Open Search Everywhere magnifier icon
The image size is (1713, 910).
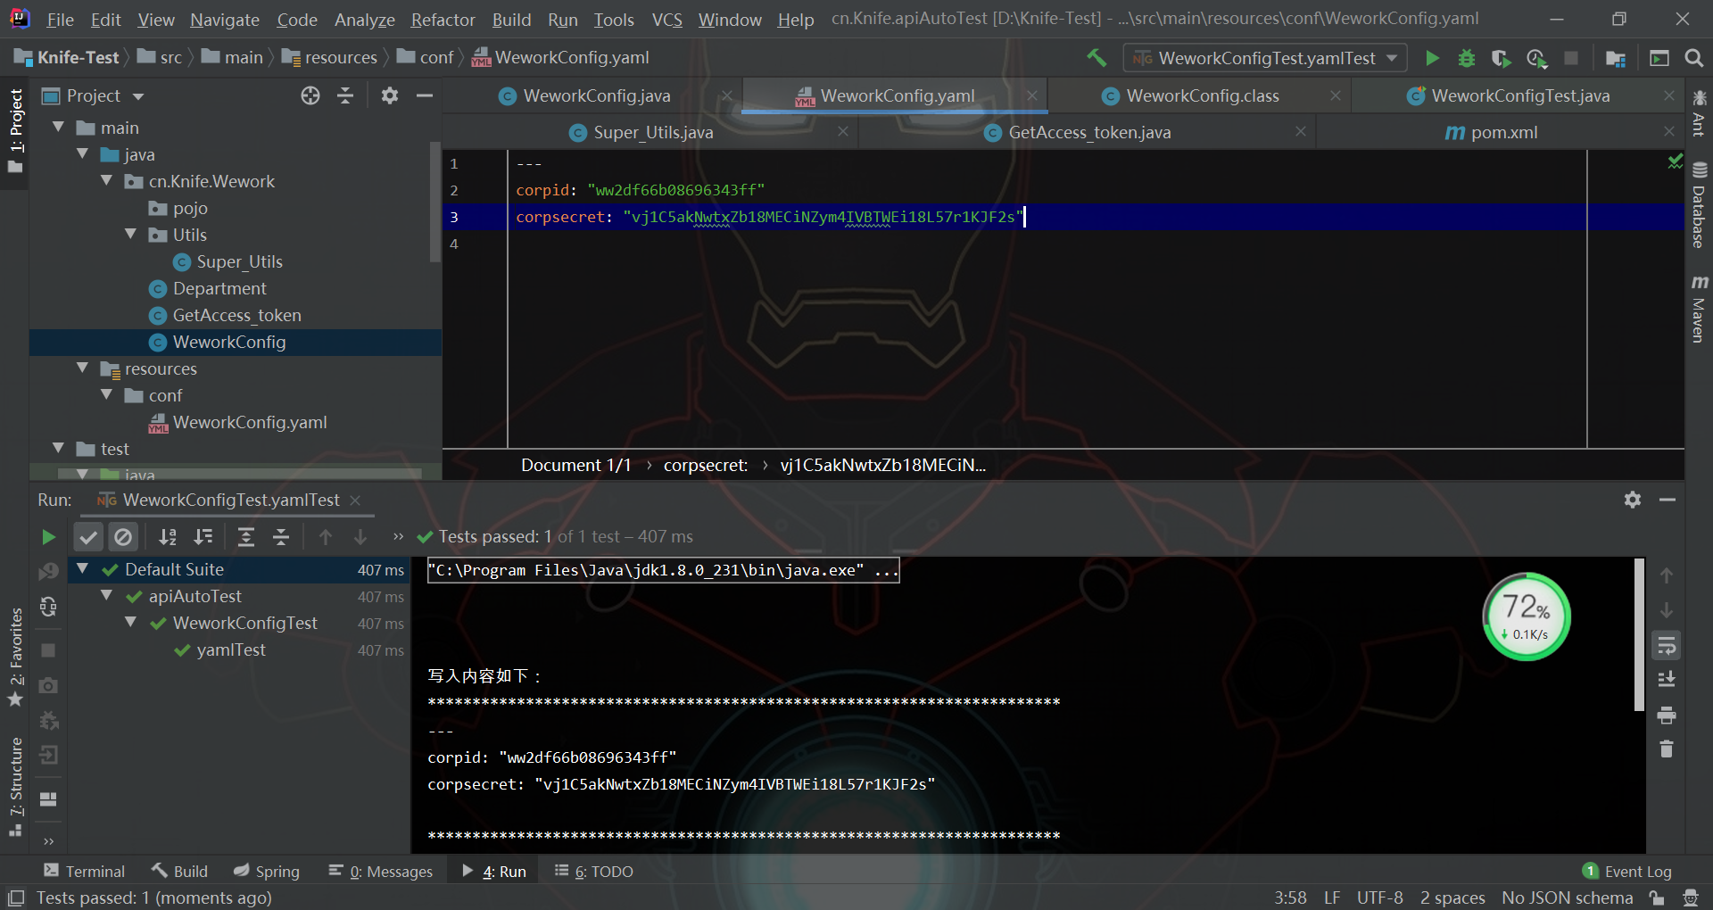coord(1693,58)
